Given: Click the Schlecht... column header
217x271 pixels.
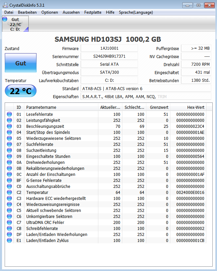Looking at the screenshot, I should pos(134,107).
